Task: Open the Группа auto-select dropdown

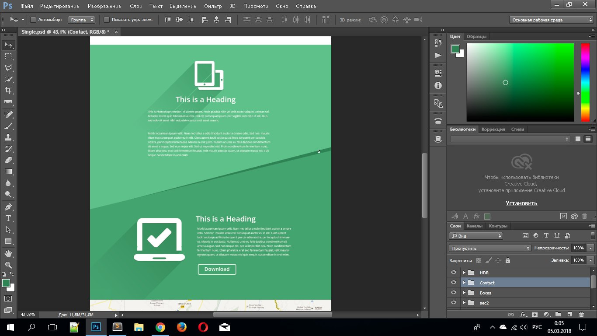Action: [82, 20]
